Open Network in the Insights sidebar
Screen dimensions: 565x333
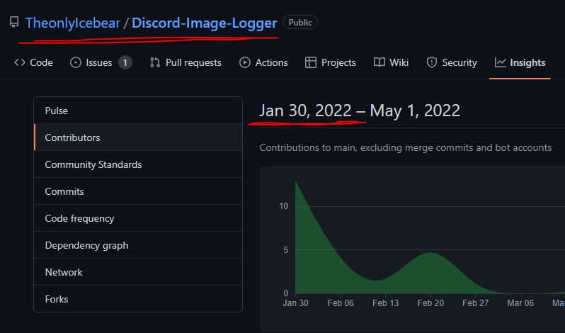[138, 272]
